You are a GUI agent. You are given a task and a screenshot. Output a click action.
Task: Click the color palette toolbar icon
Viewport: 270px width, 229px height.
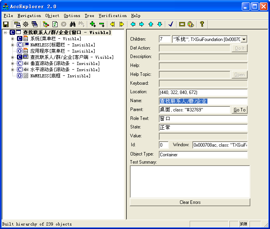point(191,24)
